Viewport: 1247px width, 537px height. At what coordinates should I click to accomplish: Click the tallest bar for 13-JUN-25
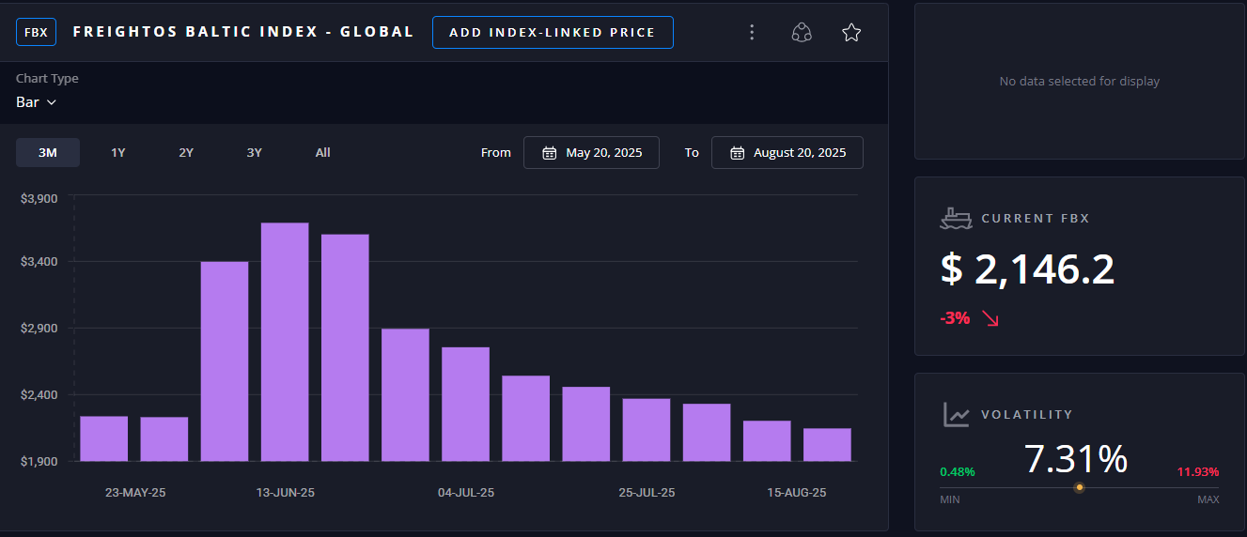285,342
